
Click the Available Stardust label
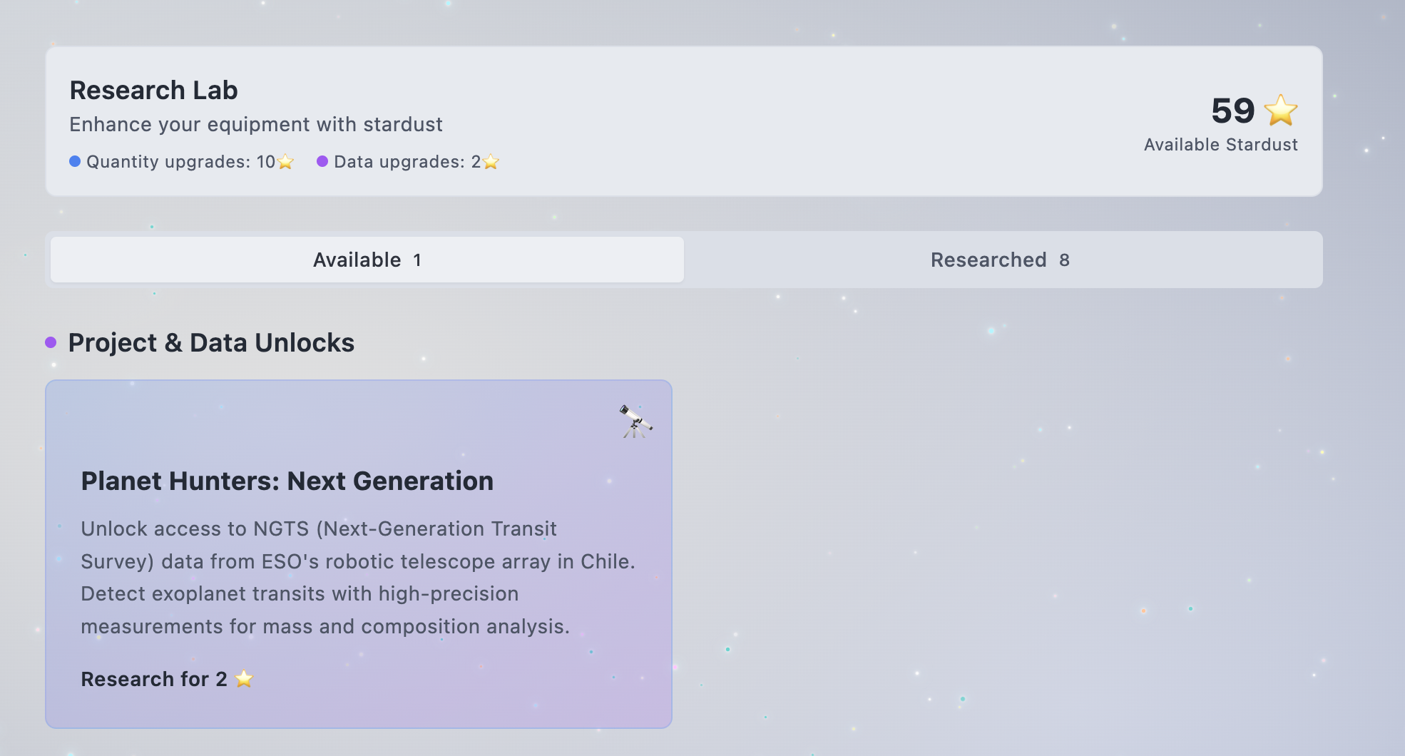[1220, 145]
